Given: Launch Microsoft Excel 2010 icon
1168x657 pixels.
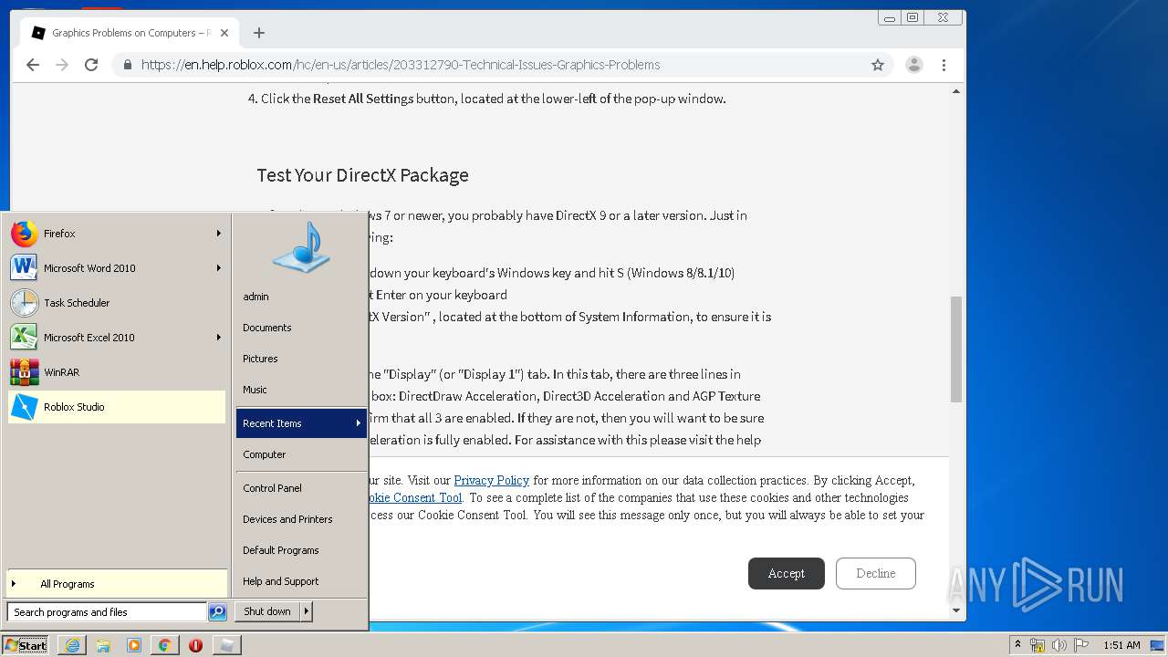Looking at the screenshot, I should click(25, 338).
